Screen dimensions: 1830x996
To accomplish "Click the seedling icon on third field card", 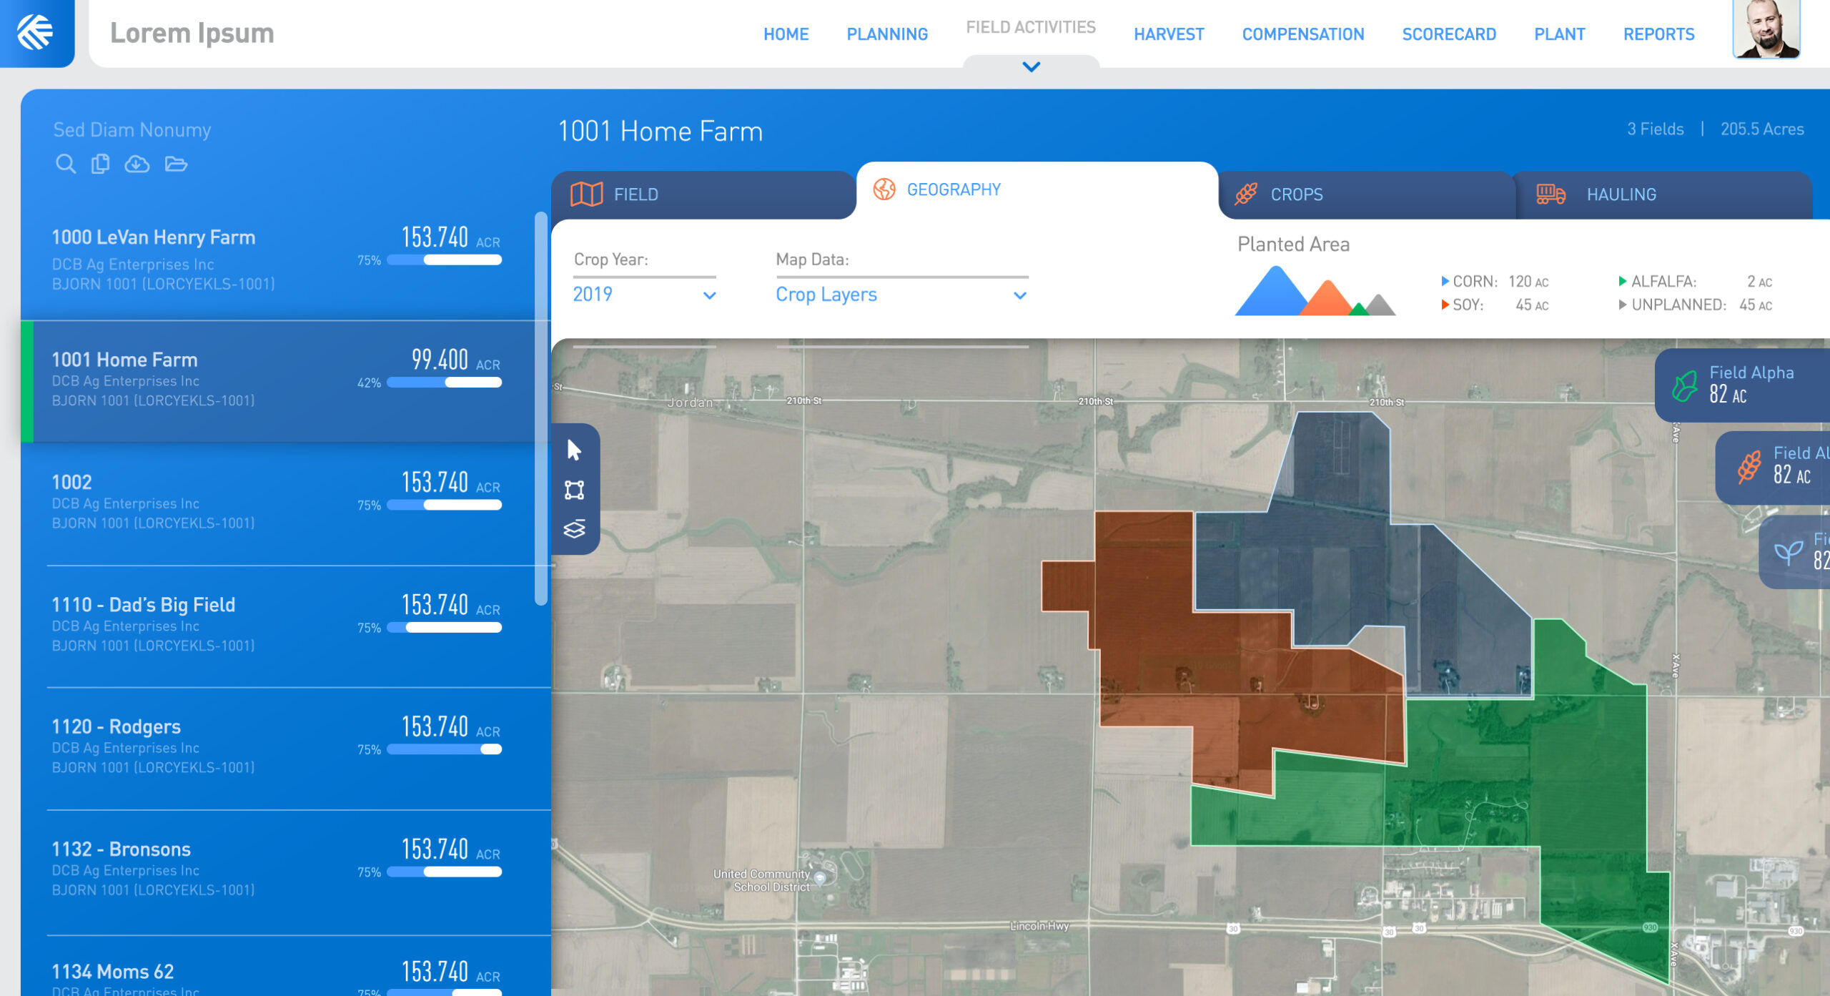I will point(1789,552).
